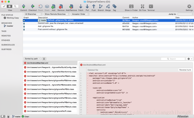This screenshot has height=118, width=194.
Task: Click the Description column header
Action: pos(43,17)
